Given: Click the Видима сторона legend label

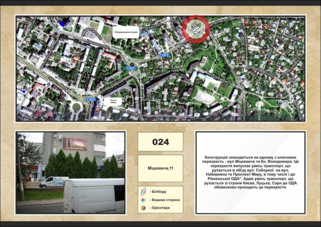Looking at the screenshot, I should [x=165, y=200].
